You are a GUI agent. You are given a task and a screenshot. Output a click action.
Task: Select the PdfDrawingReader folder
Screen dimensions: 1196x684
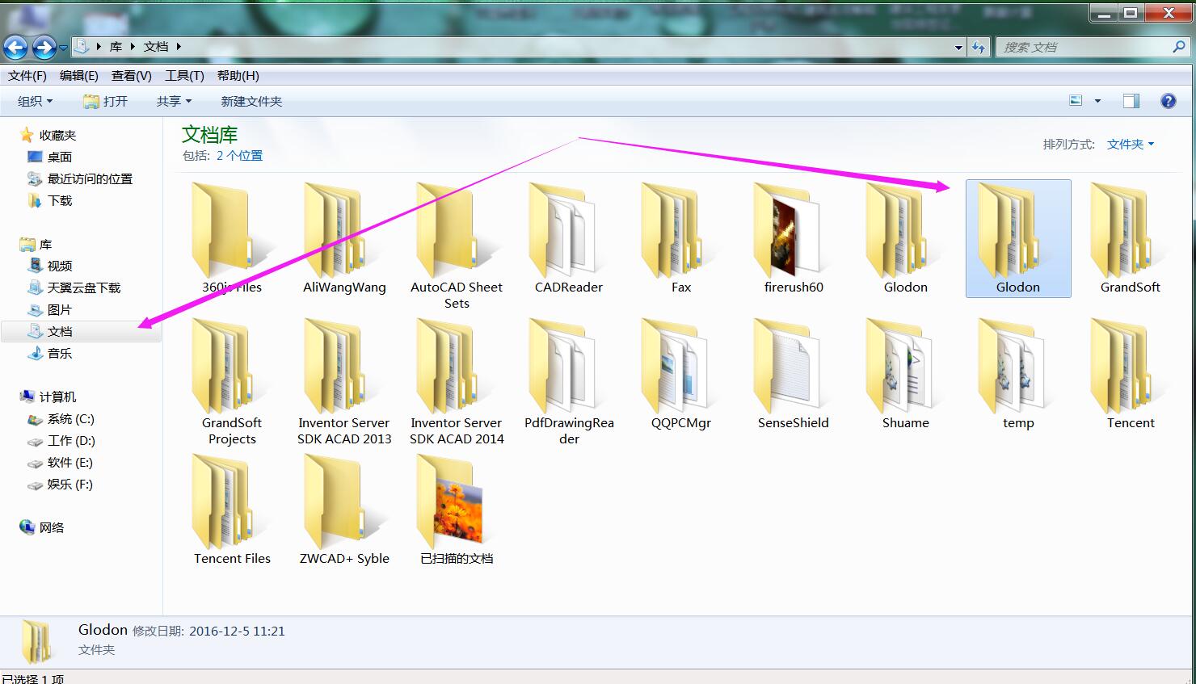(x=569, y=382)
